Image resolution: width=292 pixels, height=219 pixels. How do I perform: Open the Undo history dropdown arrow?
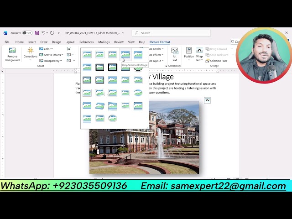tap(47, 33)
